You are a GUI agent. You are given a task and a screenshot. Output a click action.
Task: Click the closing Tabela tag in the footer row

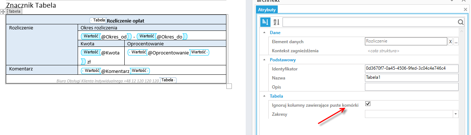168,80
